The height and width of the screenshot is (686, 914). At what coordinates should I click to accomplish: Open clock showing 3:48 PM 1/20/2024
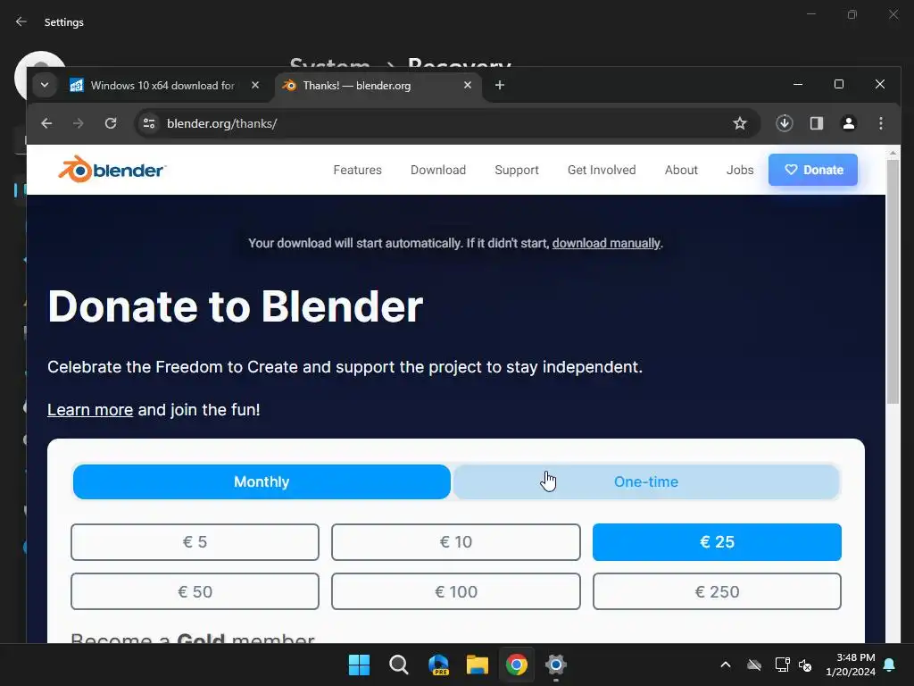click(851, 665)
